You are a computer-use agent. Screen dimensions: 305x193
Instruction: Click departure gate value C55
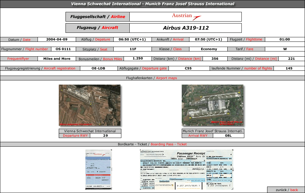point(188,69)
